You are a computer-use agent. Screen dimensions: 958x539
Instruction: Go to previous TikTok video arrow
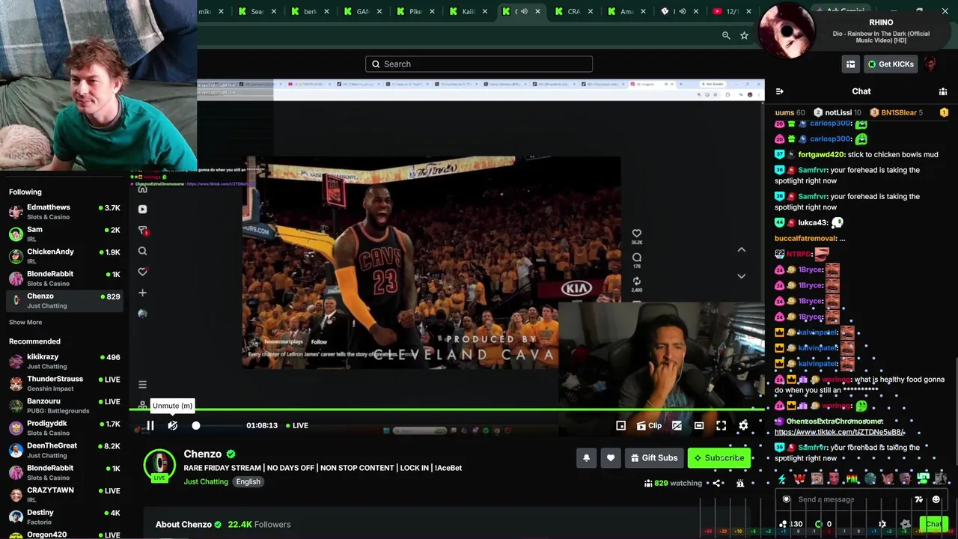click(742, 249)
